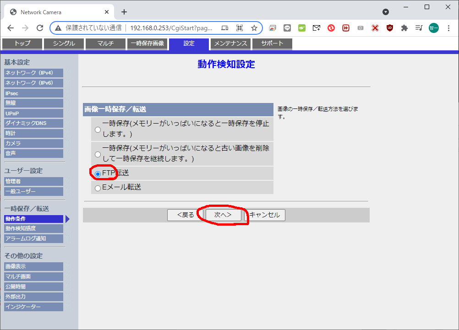Viewport: 459px width, 330px height.
Task: Switch to the メンテナンス tab
Action: point(231,44)
